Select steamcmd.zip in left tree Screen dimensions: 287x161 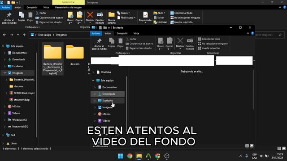point(22,100)
